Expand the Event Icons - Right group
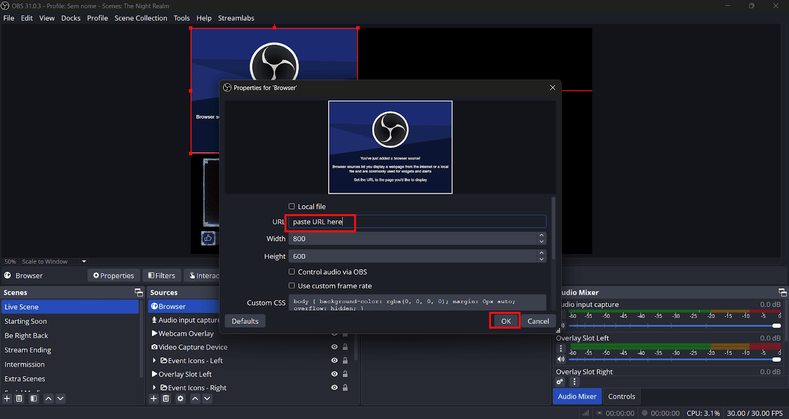The width and height of the screenshot is (789, 419). pyautogui.click(x=154, y=387)
